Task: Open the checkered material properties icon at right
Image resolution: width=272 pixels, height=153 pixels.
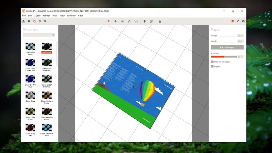Action: pos(238,21)
